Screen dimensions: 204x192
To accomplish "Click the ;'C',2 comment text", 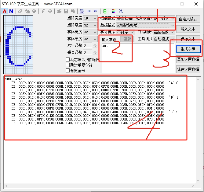I will pos(173,112).
